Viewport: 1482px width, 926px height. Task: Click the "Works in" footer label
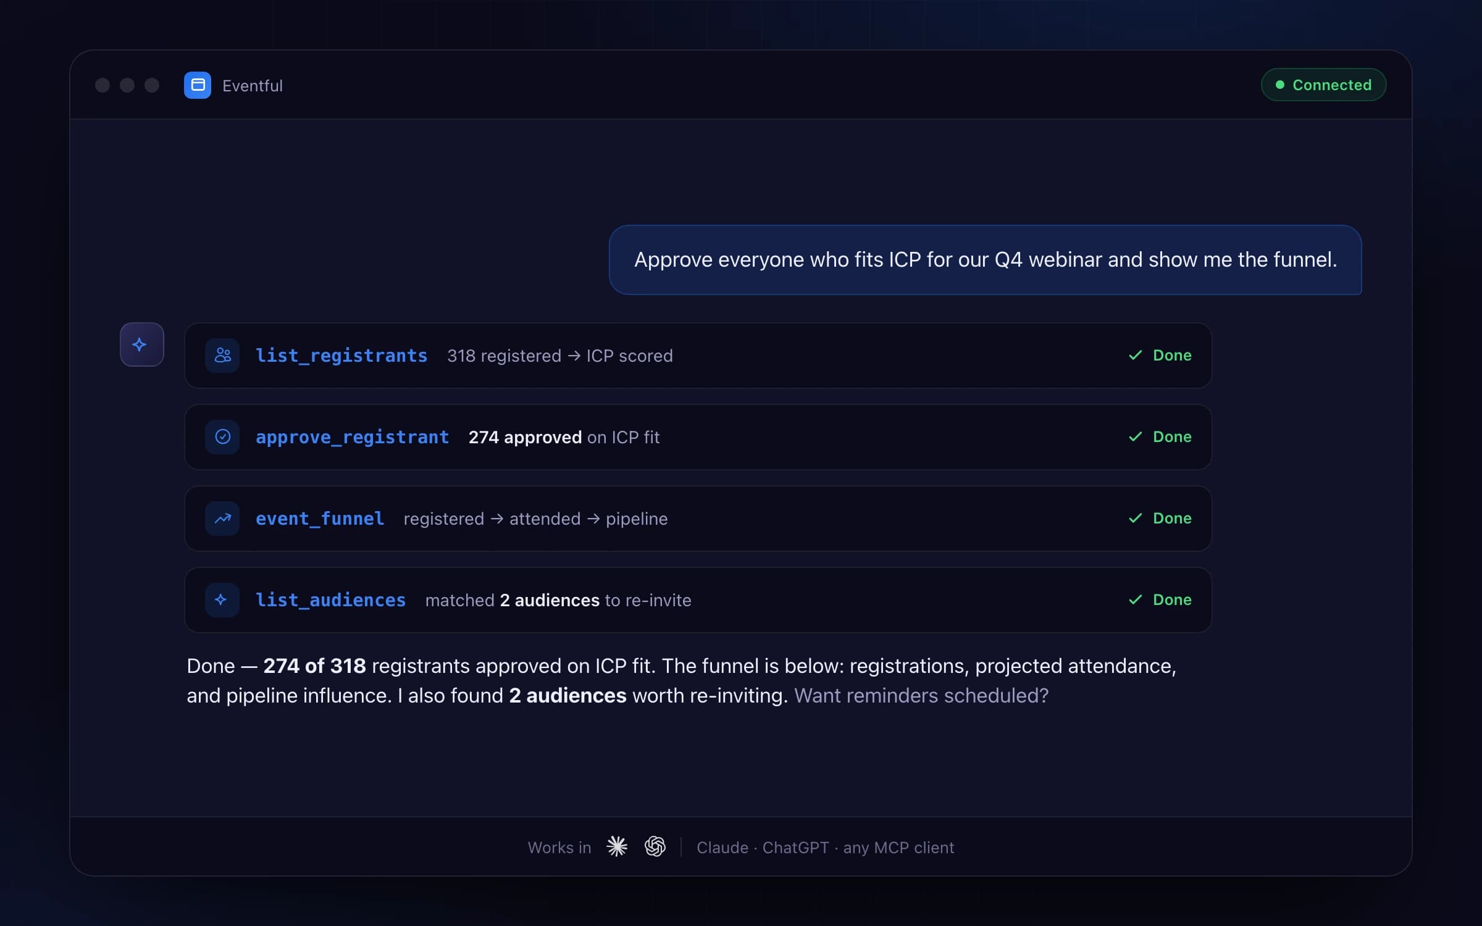[559, 848]
